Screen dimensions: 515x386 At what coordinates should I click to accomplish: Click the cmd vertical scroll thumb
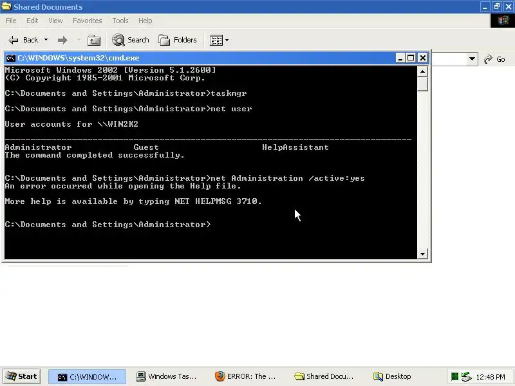click(x=423, y=84)
